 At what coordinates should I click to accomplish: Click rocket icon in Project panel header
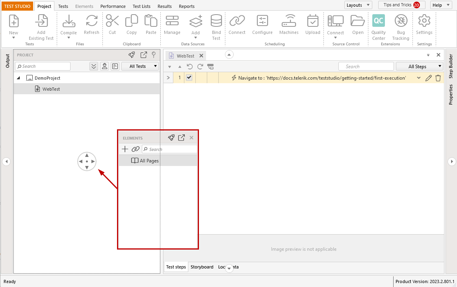coord(132,54)
